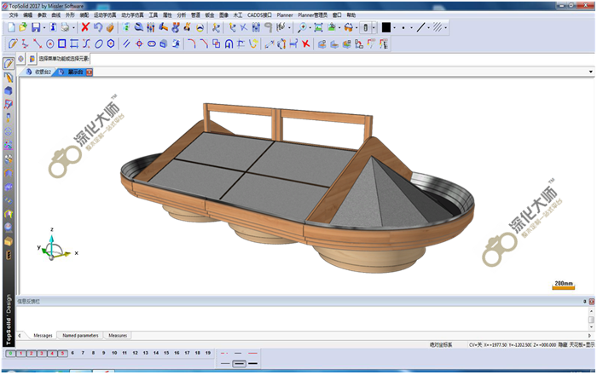Expand the dropdown arrow next to Save

coord(44,28)
